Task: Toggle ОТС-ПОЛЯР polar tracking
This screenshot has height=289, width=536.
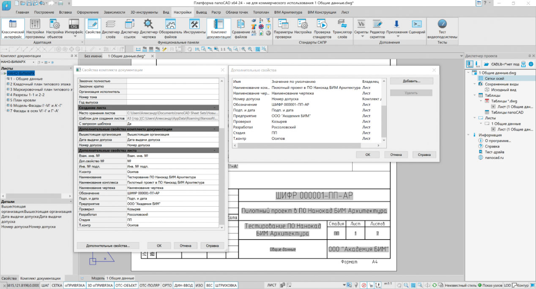Action: pyautogui.click(x=150, y=286)
